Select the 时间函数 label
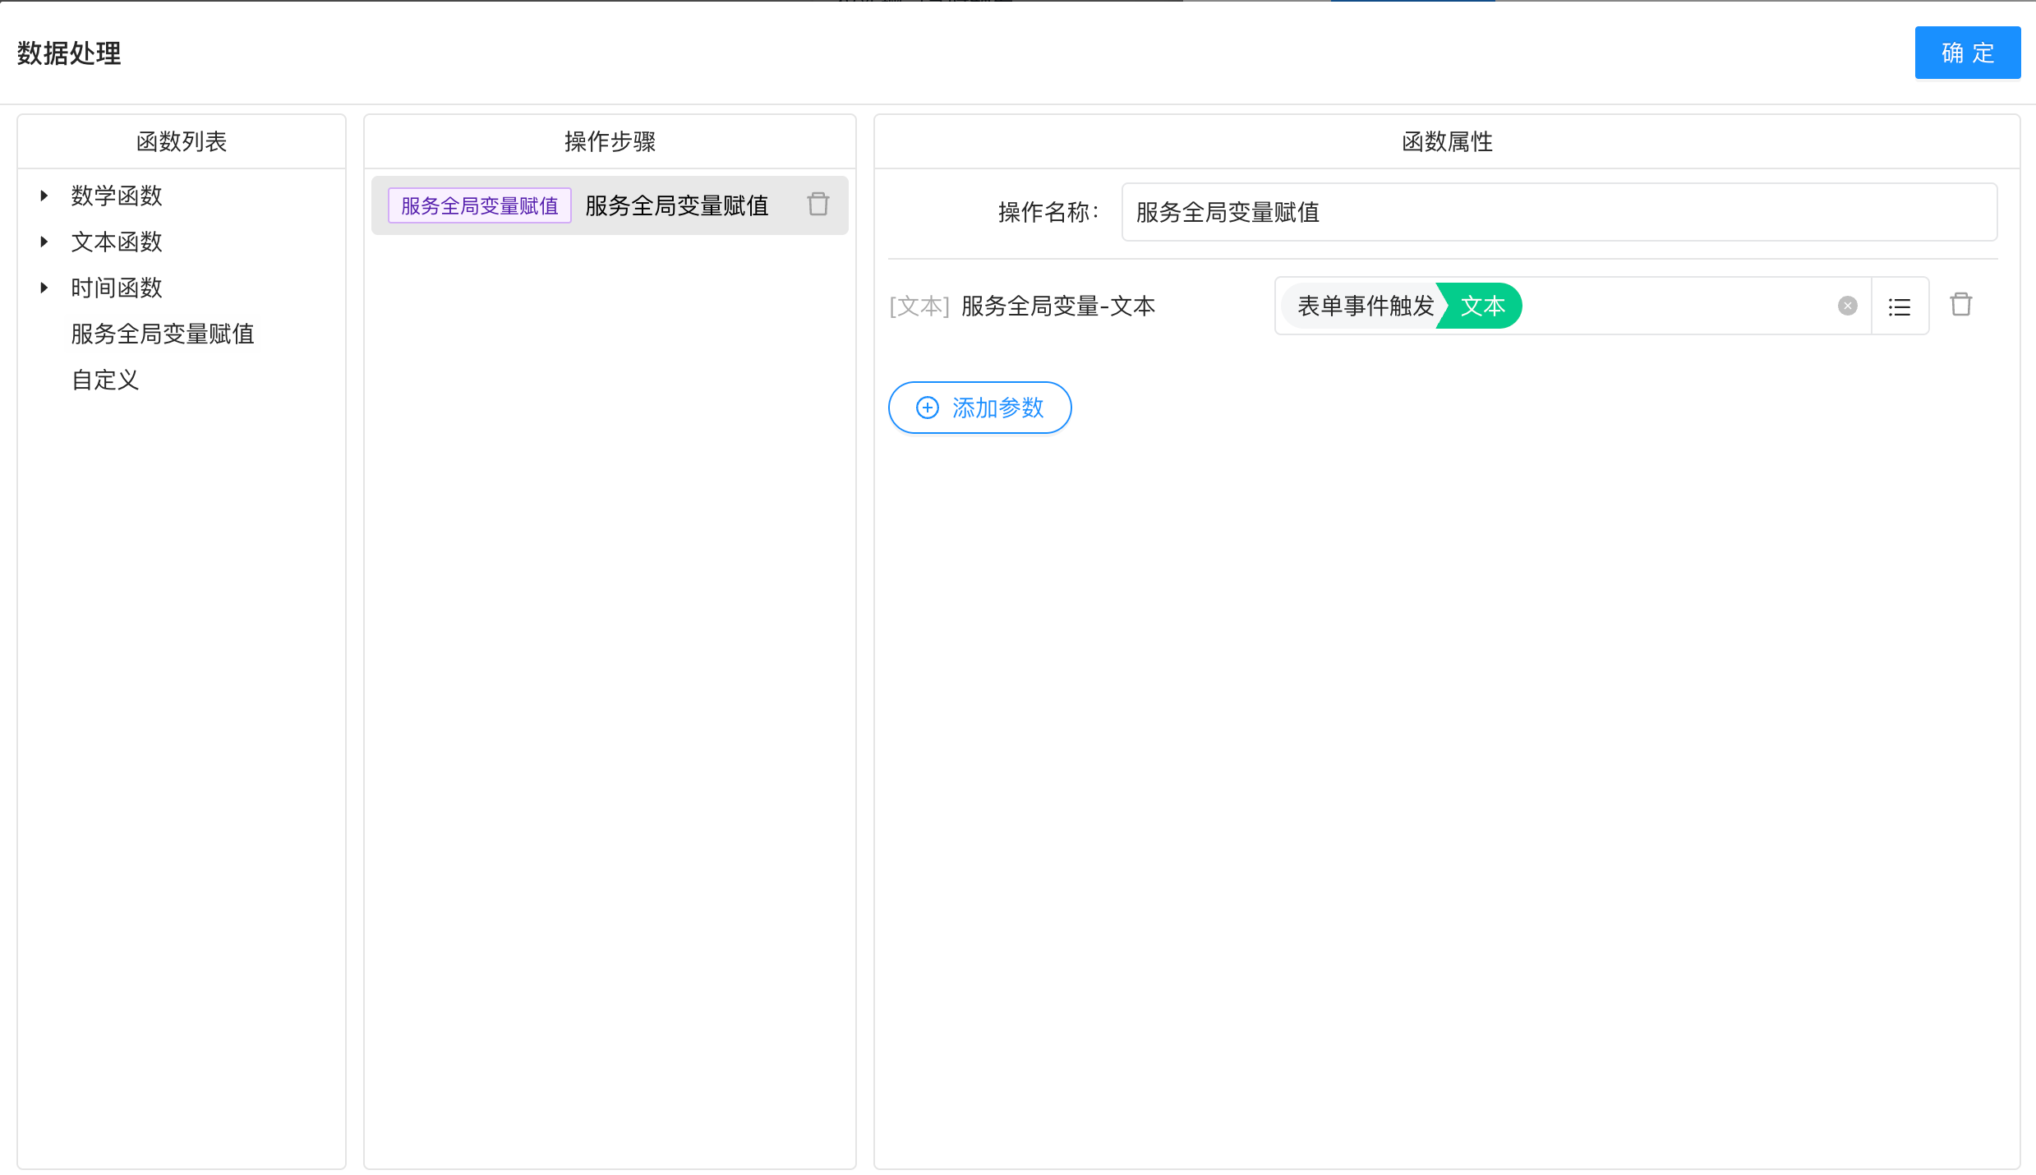This screenshot has height=1175, width=2036. pos(117,288)
